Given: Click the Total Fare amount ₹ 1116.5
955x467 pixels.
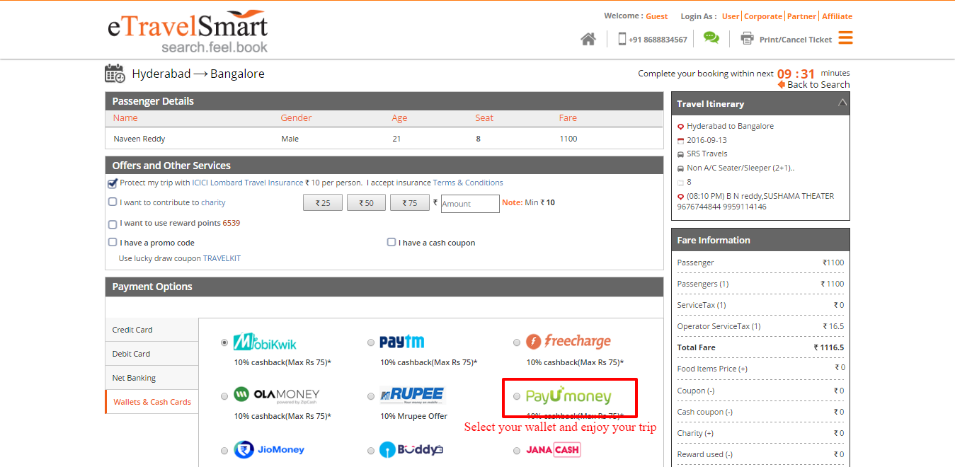Looking at the screenshot, I should click(x=829, y=347).
